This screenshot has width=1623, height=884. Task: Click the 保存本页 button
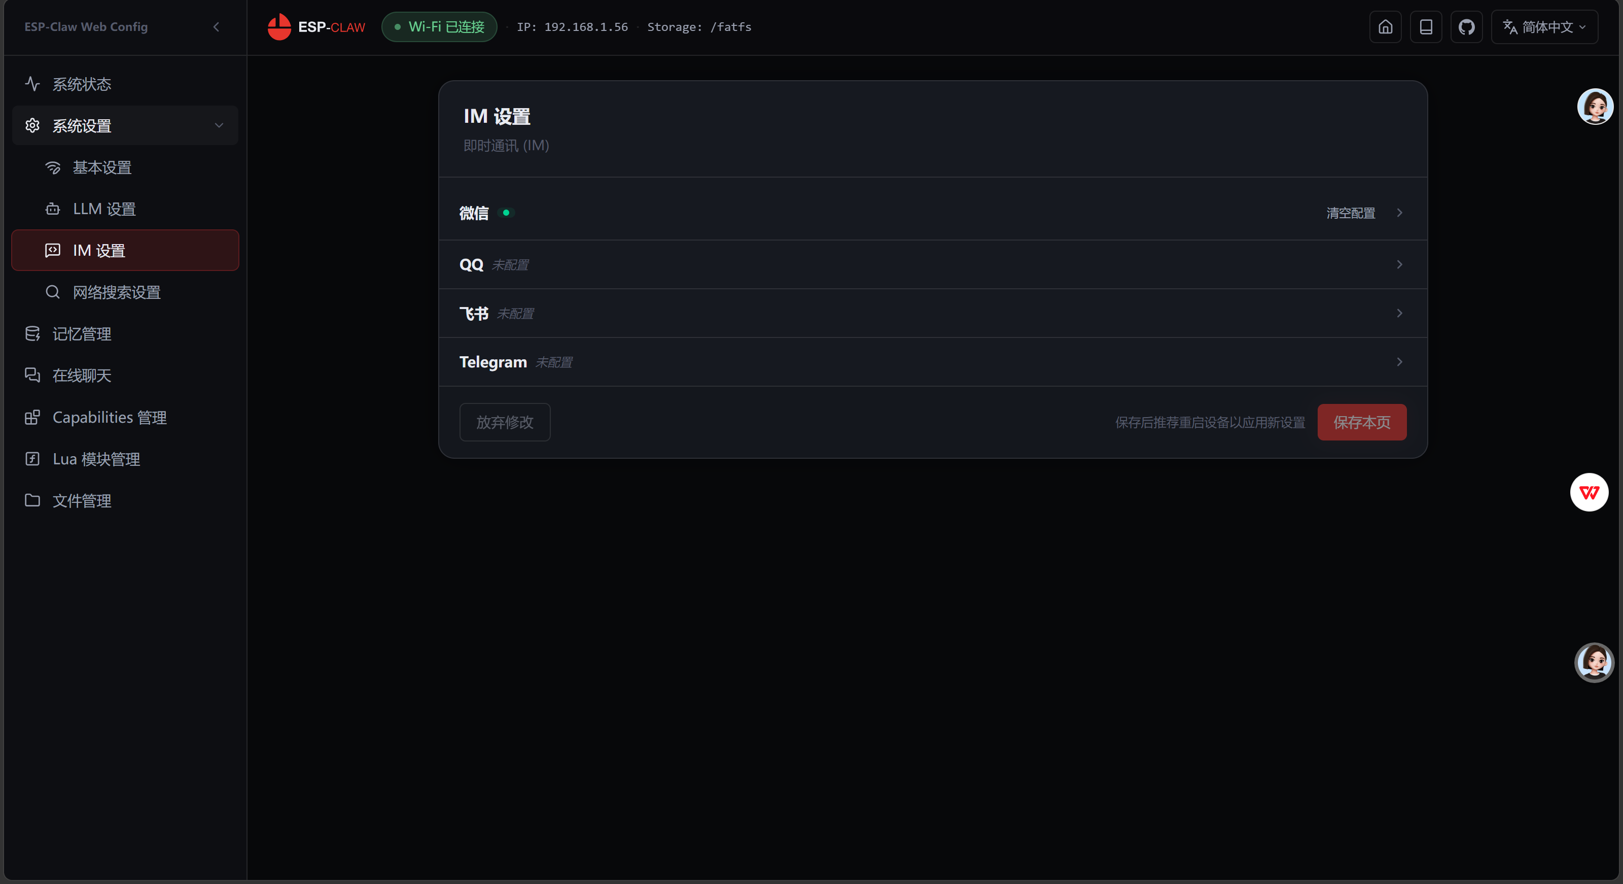point(1361,422)
